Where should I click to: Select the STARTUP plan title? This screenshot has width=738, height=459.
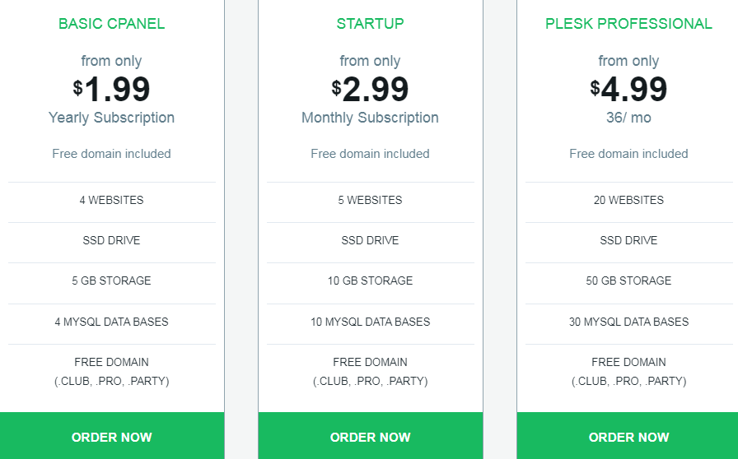[371, 24]
